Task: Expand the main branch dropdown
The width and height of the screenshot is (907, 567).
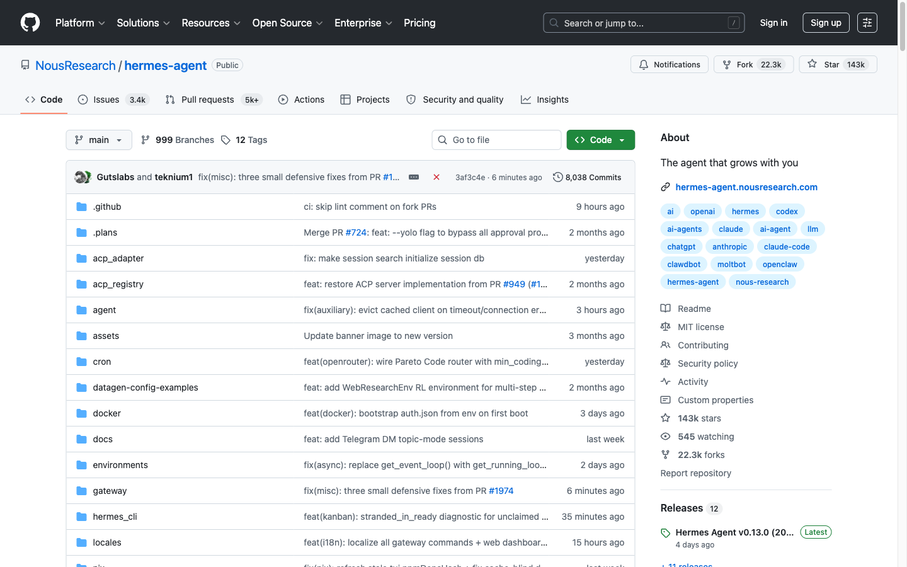Action: pos(99,140)
